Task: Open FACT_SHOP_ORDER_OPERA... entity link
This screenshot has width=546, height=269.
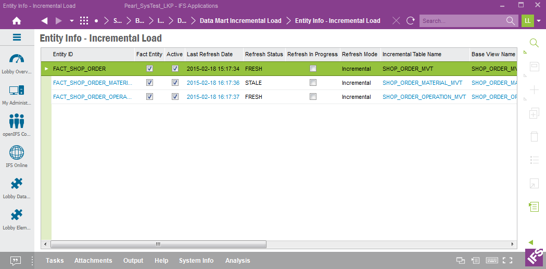Action: tap(93, 97)
